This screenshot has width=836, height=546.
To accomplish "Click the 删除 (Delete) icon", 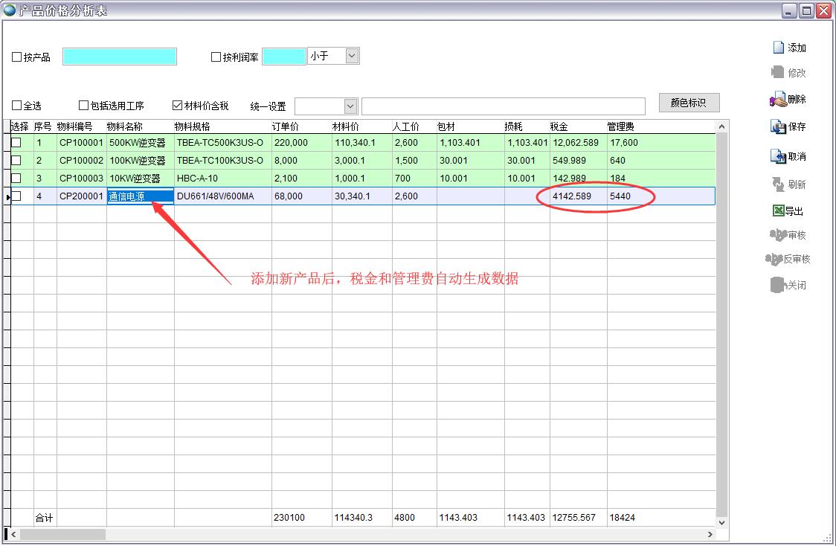I will [778, 100].
